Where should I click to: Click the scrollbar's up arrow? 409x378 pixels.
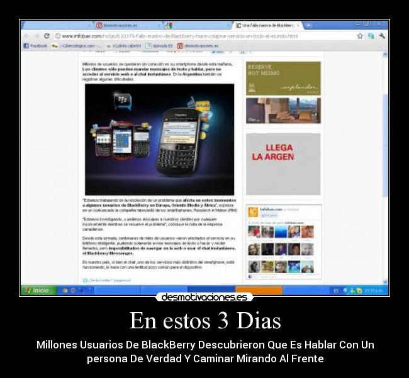[385, 55]
